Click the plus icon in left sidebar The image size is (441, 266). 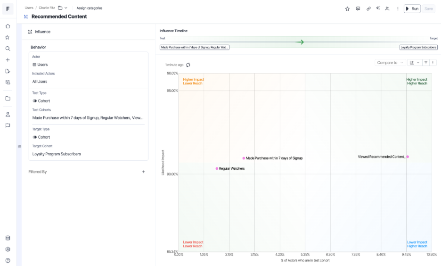click(8, 60)
